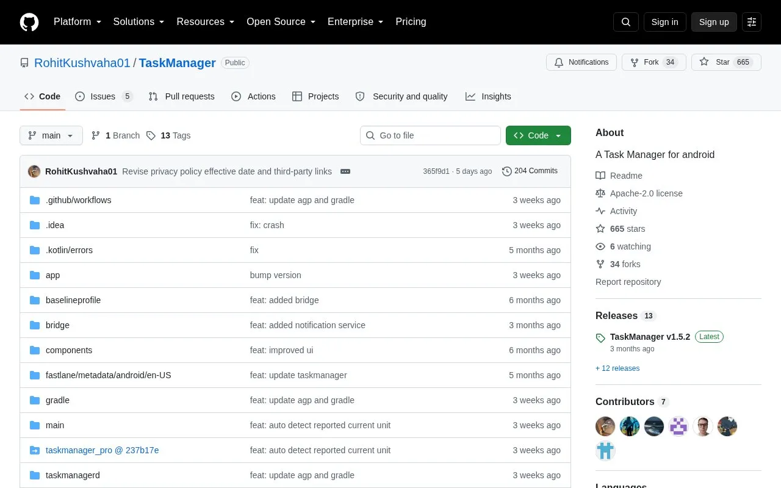This screenshot has width=781, height=488.
Task: Open the green Code dropdown button
Action: pyautogui.click(x=538, y=135)
